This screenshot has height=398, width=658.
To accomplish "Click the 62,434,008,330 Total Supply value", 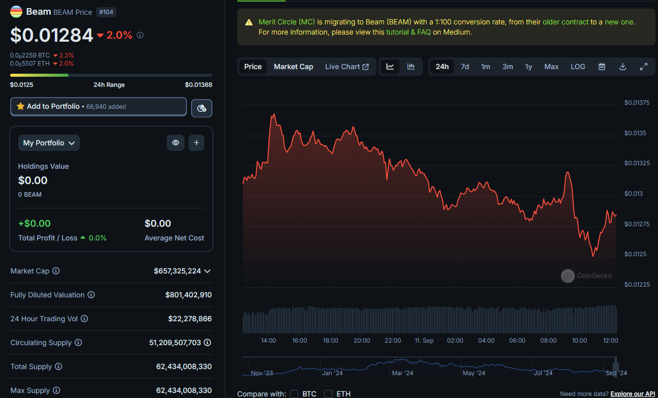I will pos(184,366).
